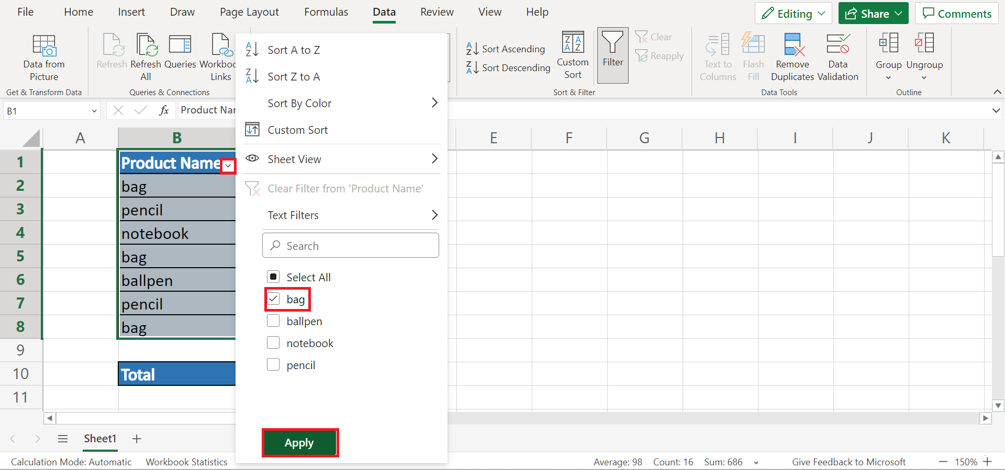Viewport: 1005px width, 470px height.
Task: Open the Editing mode dropdown
Action: click(794, 14)
